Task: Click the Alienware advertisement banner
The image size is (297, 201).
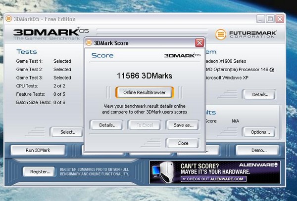Action: pyautogui.click(x=215, y=172)
